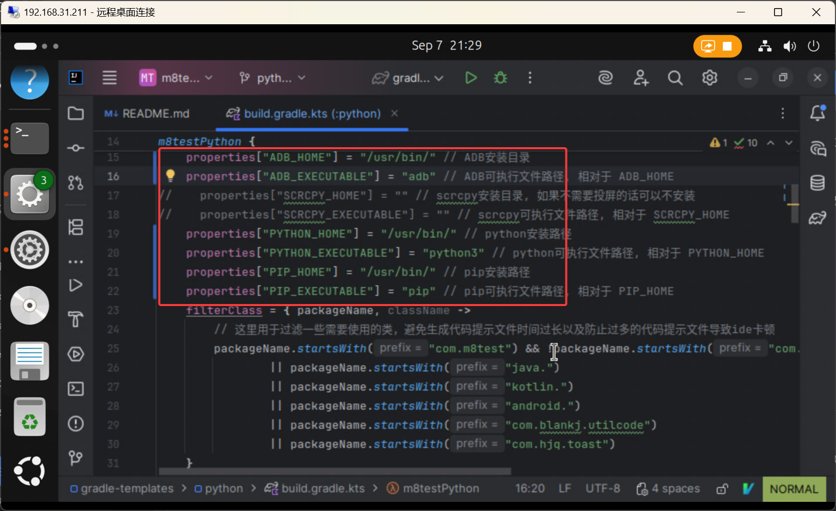Open the hamburger main menu
This screenshot has width=836, height=511.
[x=109, y=78]
